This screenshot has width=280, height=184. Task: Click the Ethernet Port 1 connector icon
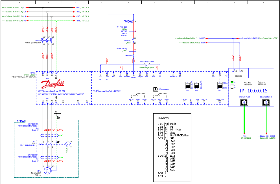(244, 103)
